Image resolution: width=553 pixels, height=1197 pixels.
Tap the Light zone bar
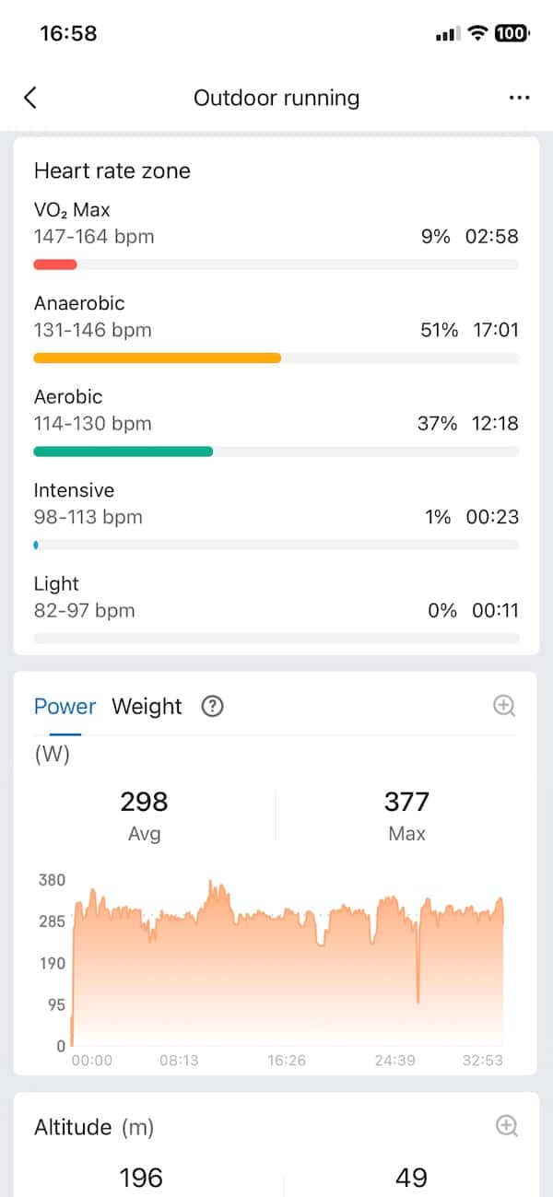[276, 638]
